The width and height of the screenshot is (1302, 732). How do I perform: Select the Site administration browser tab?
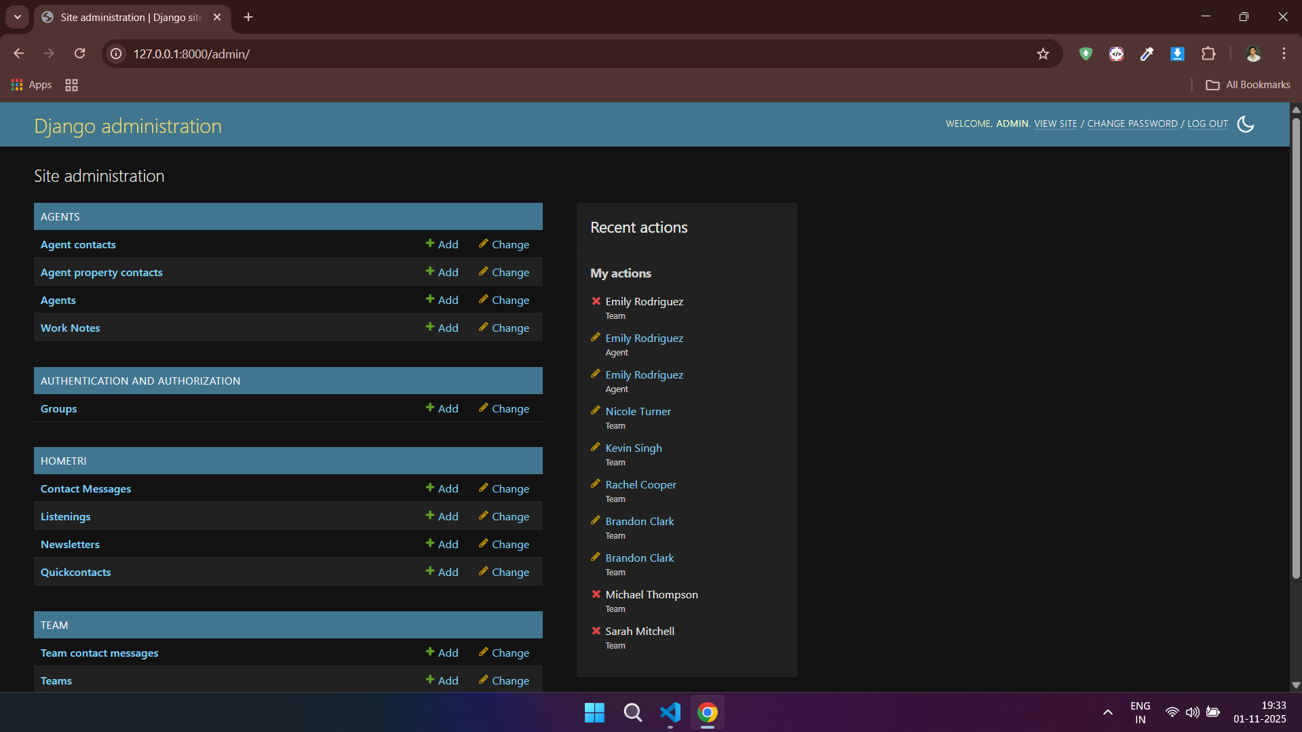(132, 18)
